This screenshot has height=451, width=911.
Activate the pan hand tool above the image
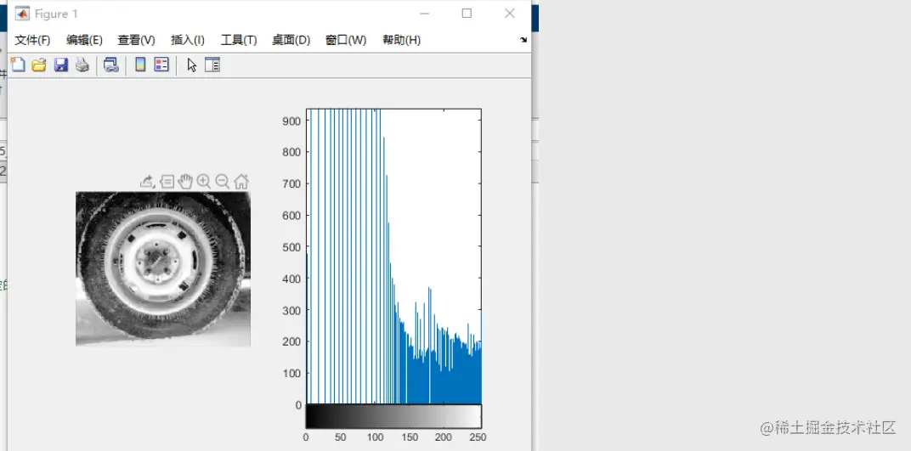pos(185,182)
